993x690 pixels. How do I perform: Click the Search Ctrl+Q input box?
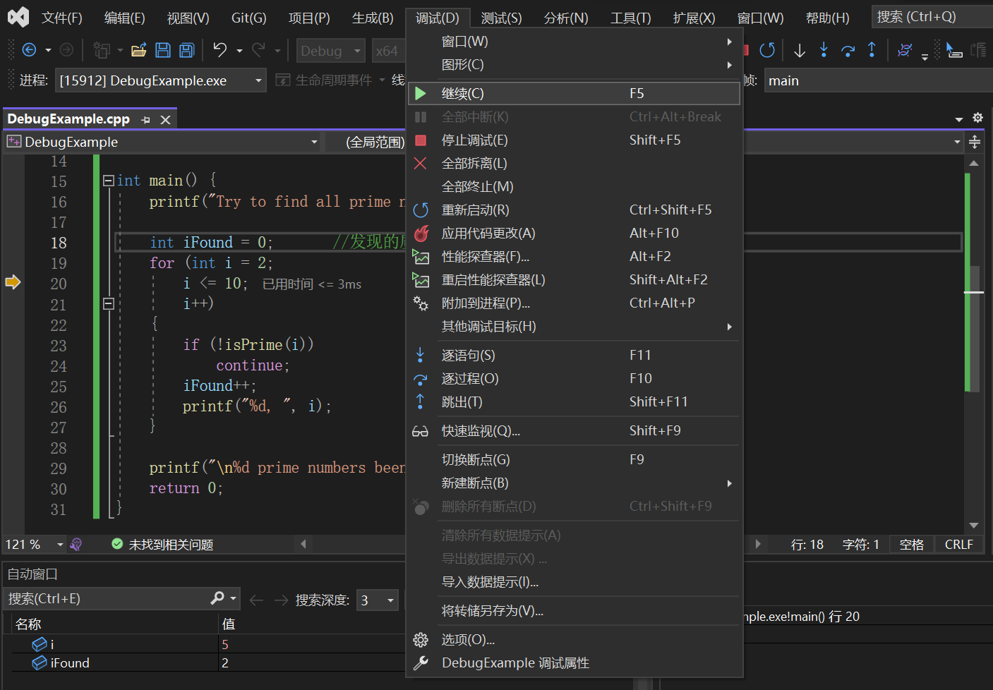pos(932,17)
